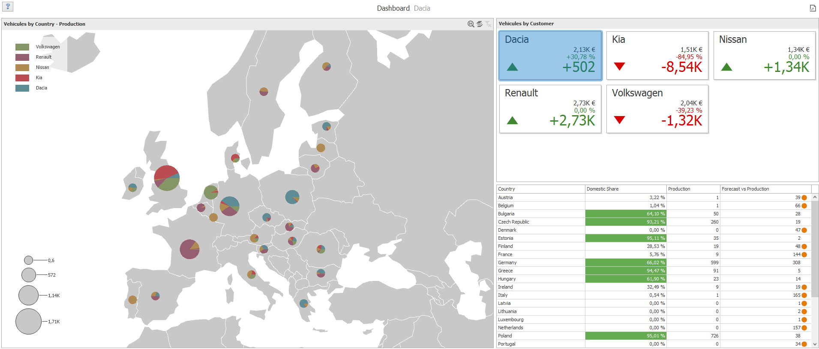Click the Ireland pie chart on map
Image resolution: width=819 pixels, height=349 pixels.
pos(132,188)
